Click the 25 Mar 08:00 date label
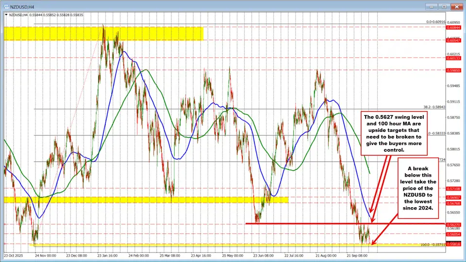The width and height of the screenshot is (466, 262). [x=170, y=256]
